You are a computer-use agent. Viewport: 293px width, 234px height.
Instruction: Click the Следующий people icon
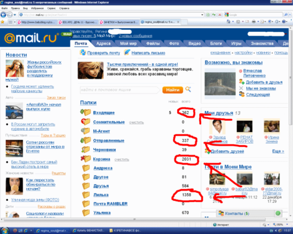[242, 94]
